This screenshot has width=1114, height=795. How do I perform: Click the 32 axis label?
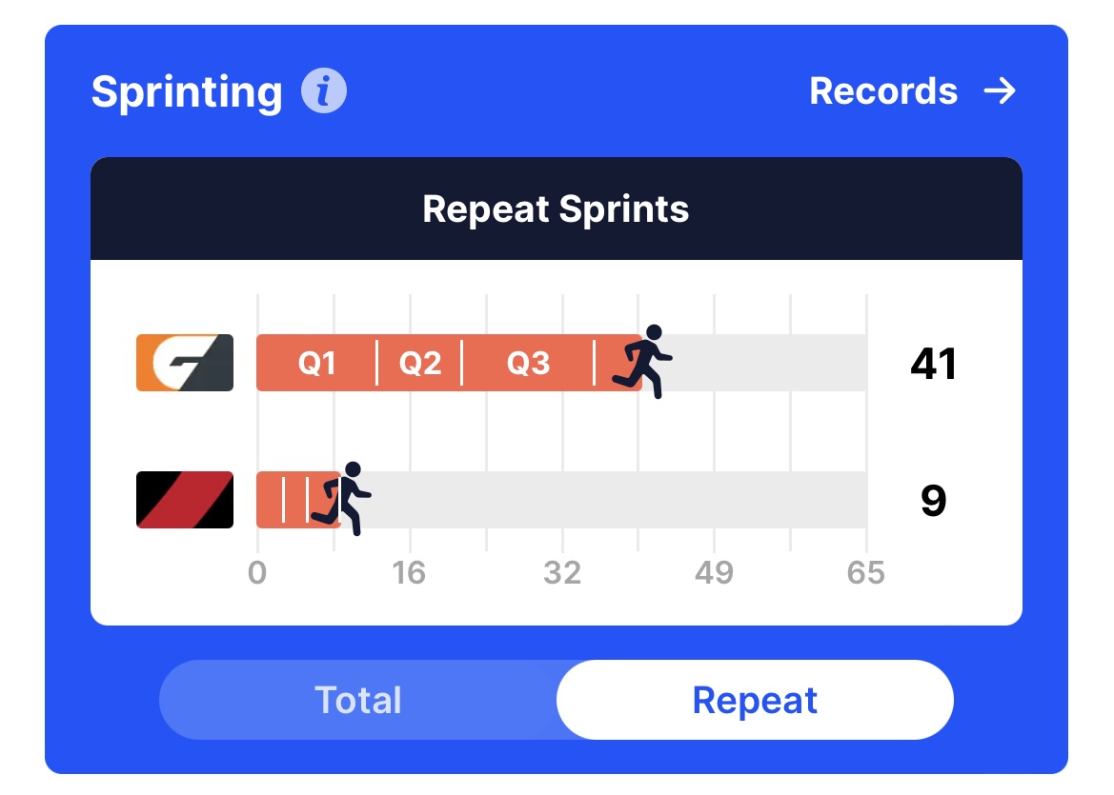point(562,573)
